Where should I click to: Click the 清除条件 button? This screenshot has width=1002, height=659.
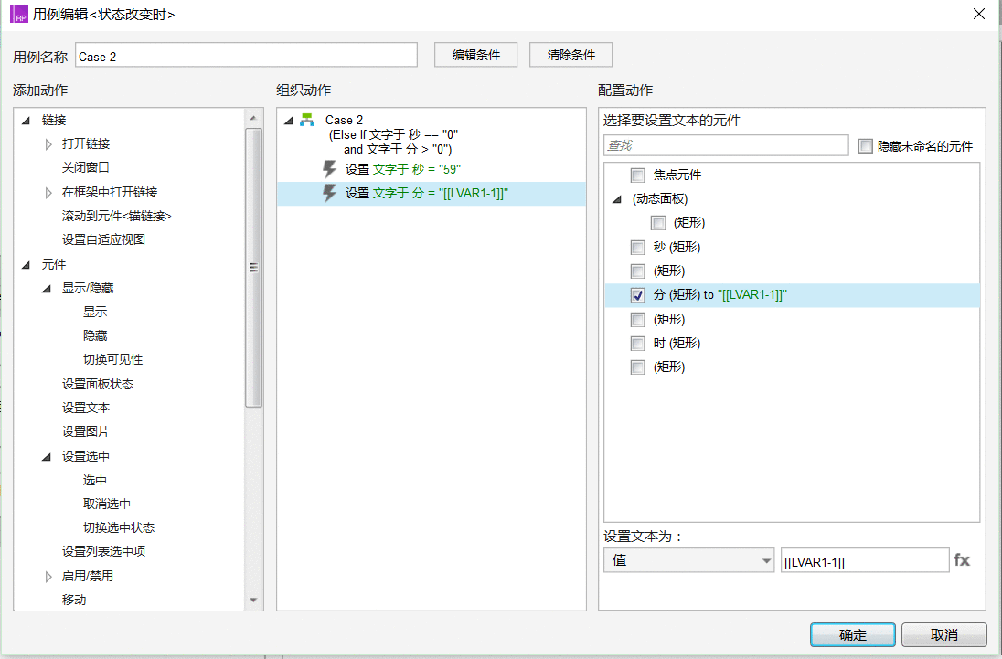click(x=570, y=55)
